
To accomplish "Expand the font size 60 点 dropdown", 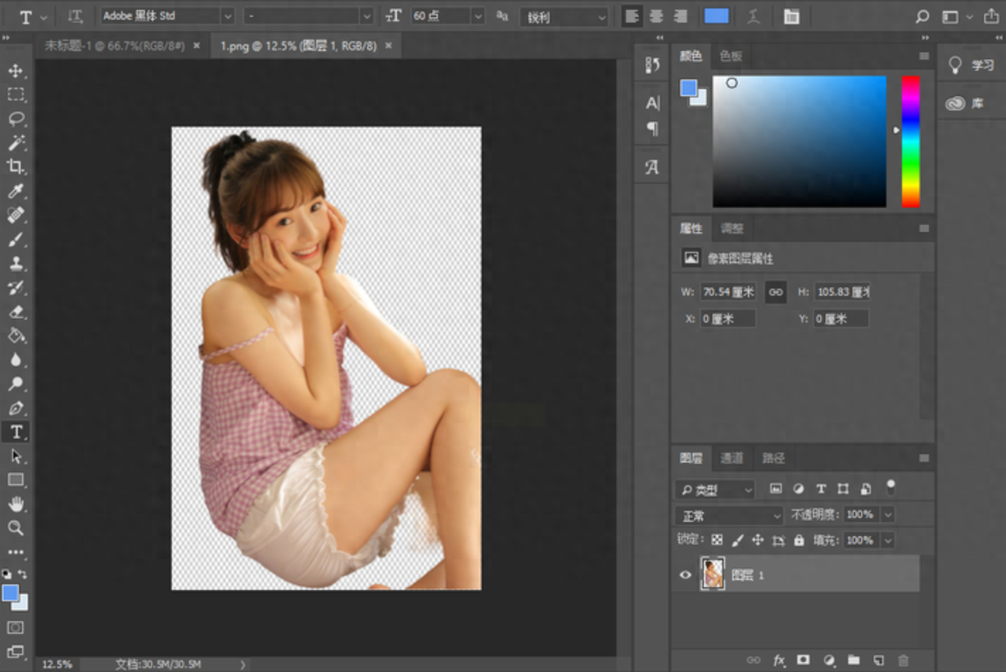I will [x=478, y=16].
